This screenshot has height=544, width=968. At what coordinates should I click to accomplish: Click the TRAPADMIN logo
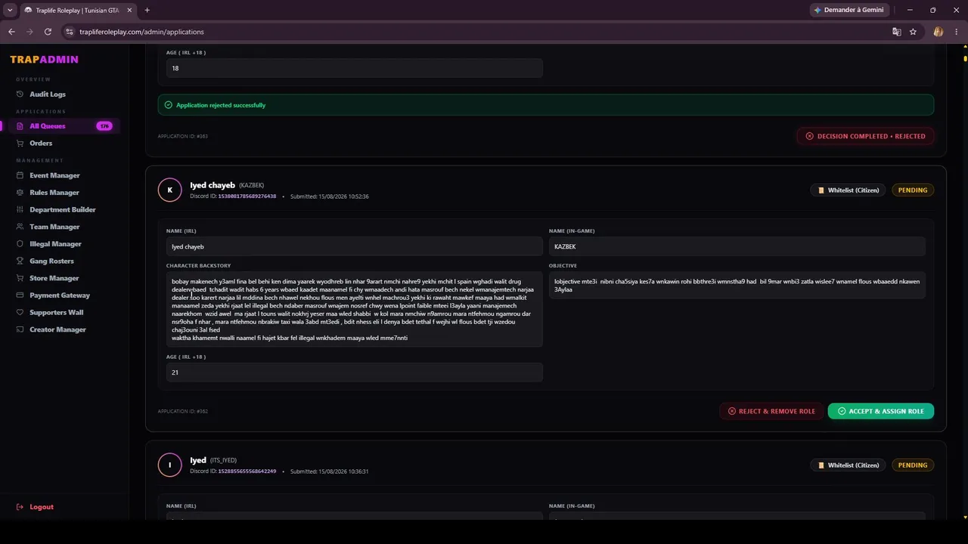pyautogui.click(x=44, y=60)
